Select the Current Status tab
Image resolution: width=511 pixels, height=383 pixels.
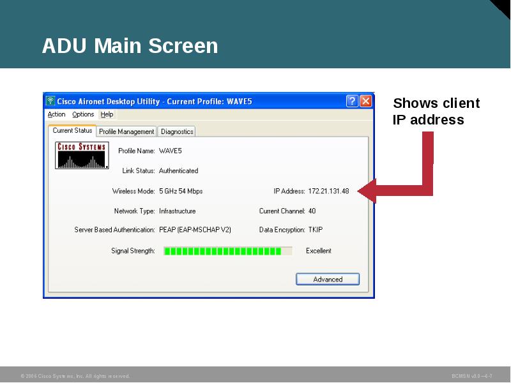click(72, 131)
